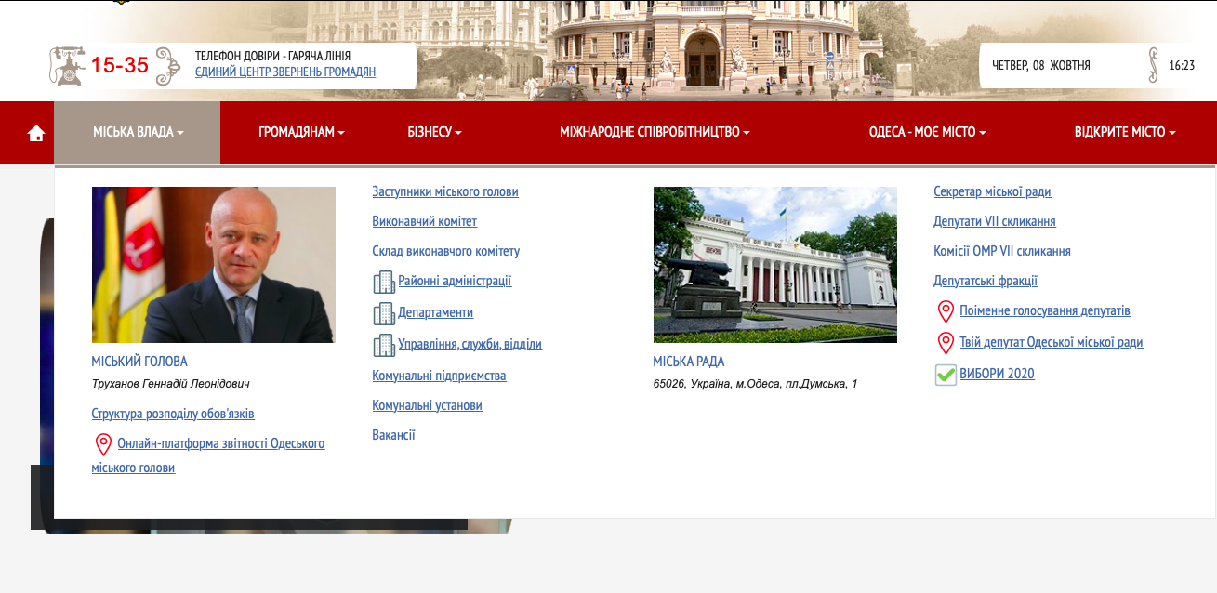The width and height of the screenshot is (1217, 593).
Task: Click building icon beside Управління, служби, відділи
Action: click(x=383, y=345)
